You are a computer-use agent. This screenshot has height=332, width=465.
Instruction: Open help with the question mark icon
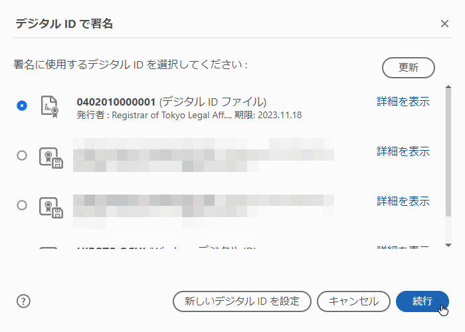click(x=24, y=301)
